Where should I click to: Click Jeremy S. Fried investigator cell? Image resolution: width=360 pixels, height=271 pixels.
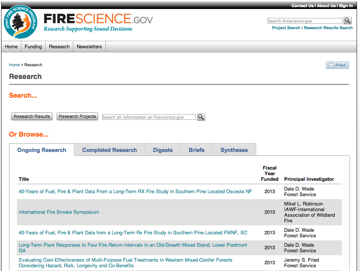[x=301, y=263]
